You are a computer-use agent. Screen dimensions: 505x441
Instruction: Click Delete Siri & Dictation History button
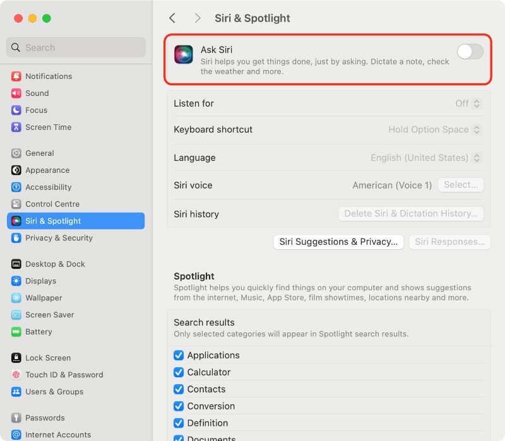[x=411, y=213]
